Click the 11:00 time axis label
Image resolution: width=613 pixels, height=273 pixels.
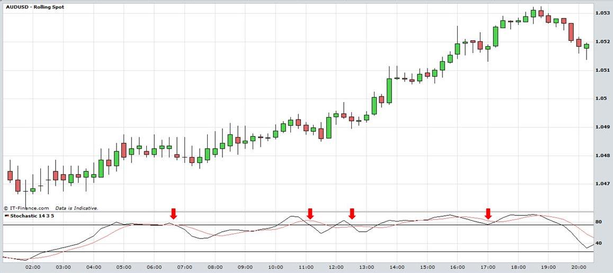305,268
